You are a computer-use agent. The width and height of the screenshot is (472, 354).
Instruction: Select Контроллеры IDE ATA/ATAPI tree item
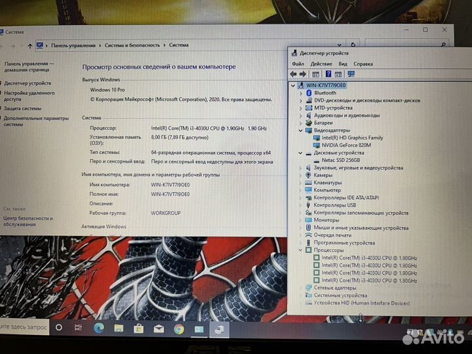(x=346, y=198)
